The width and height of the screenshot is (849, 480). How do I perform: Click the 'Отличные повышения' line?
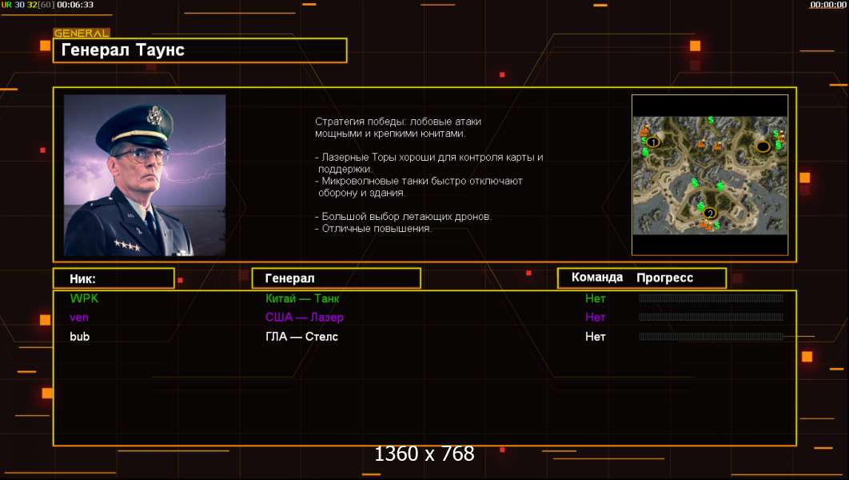373,229
